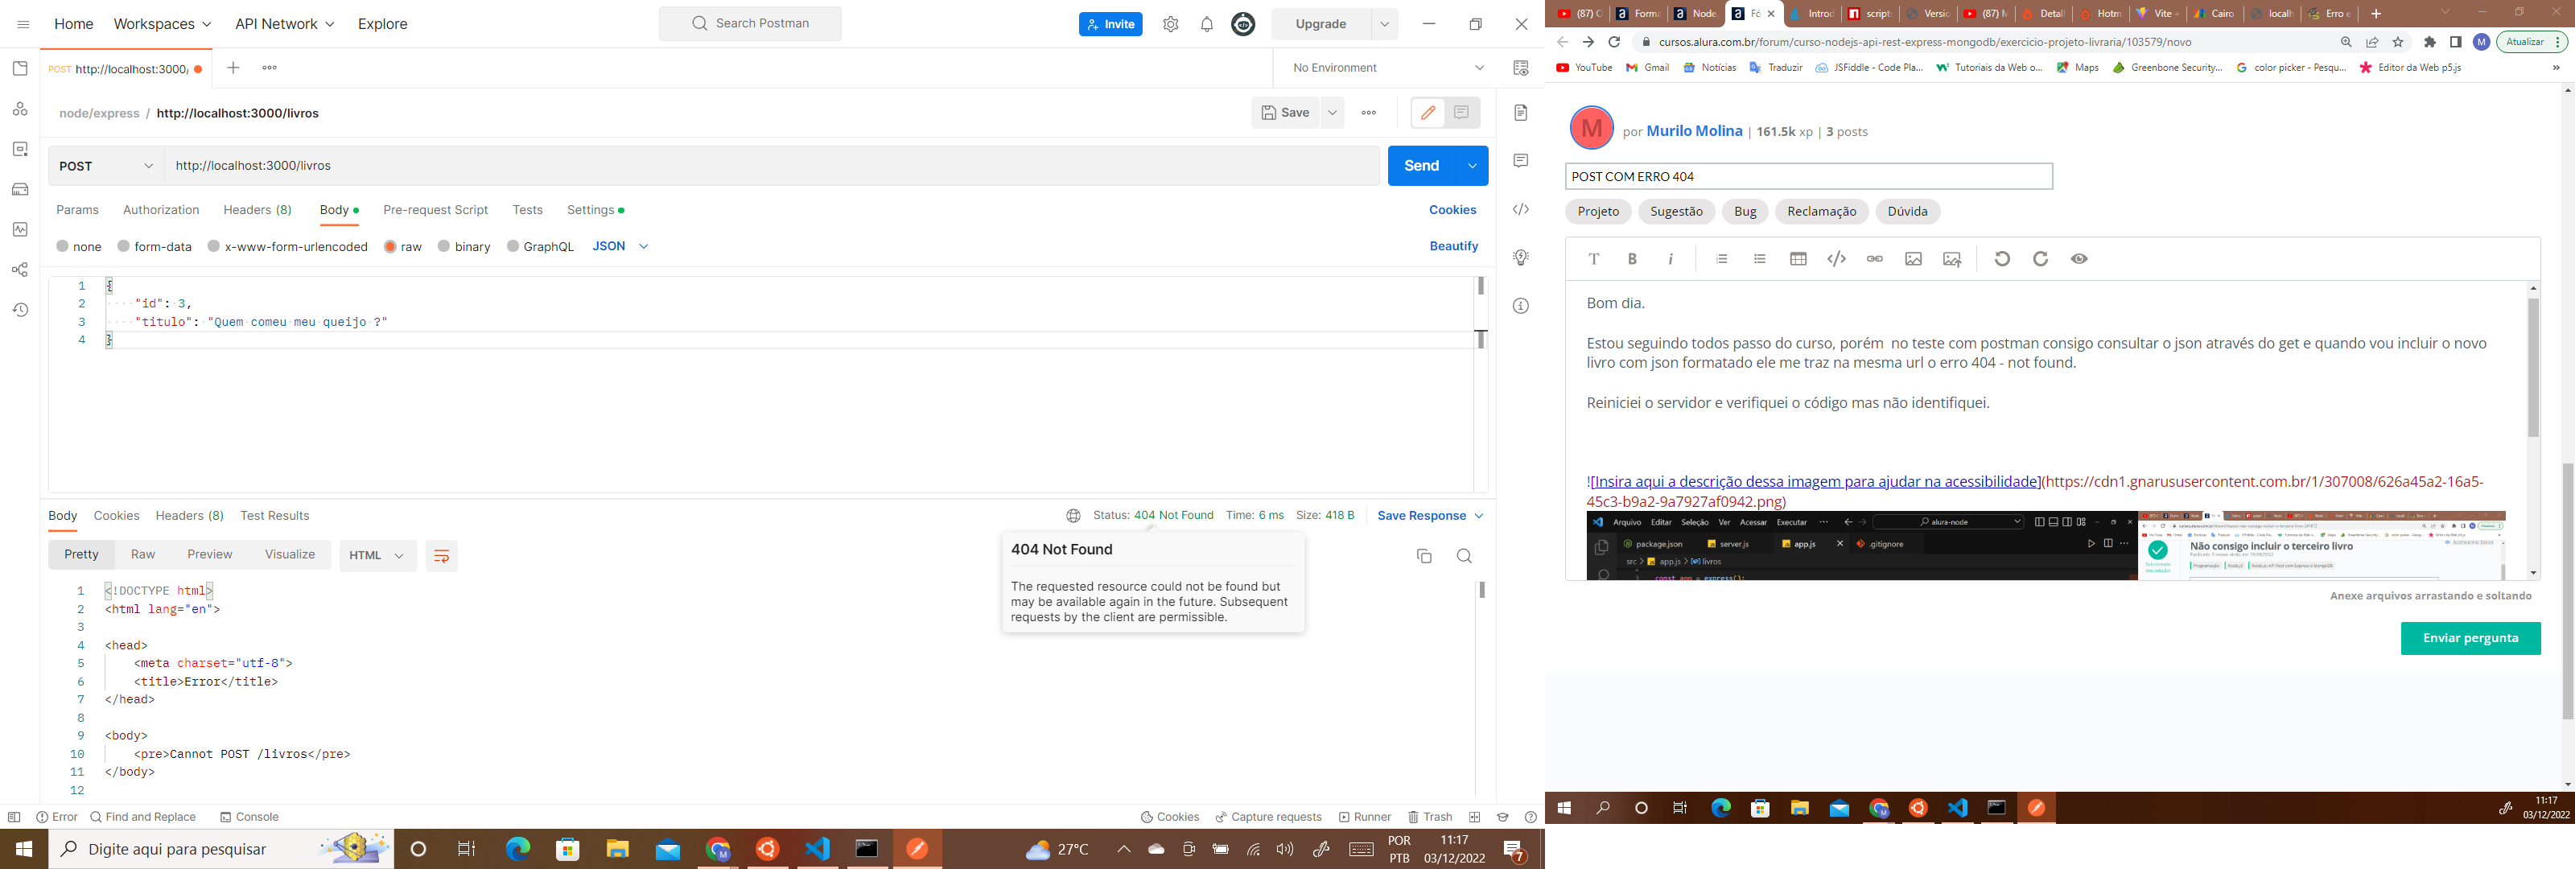Screen dimensions: 2575x869
Task: Open the Test Results response tab
Action: coord(275,516)
